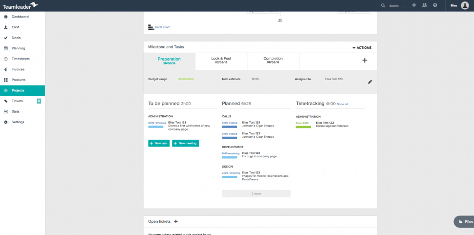Viewport: 474px width, 235px height.
Task: Click the New task button
Action: point(159,143)
